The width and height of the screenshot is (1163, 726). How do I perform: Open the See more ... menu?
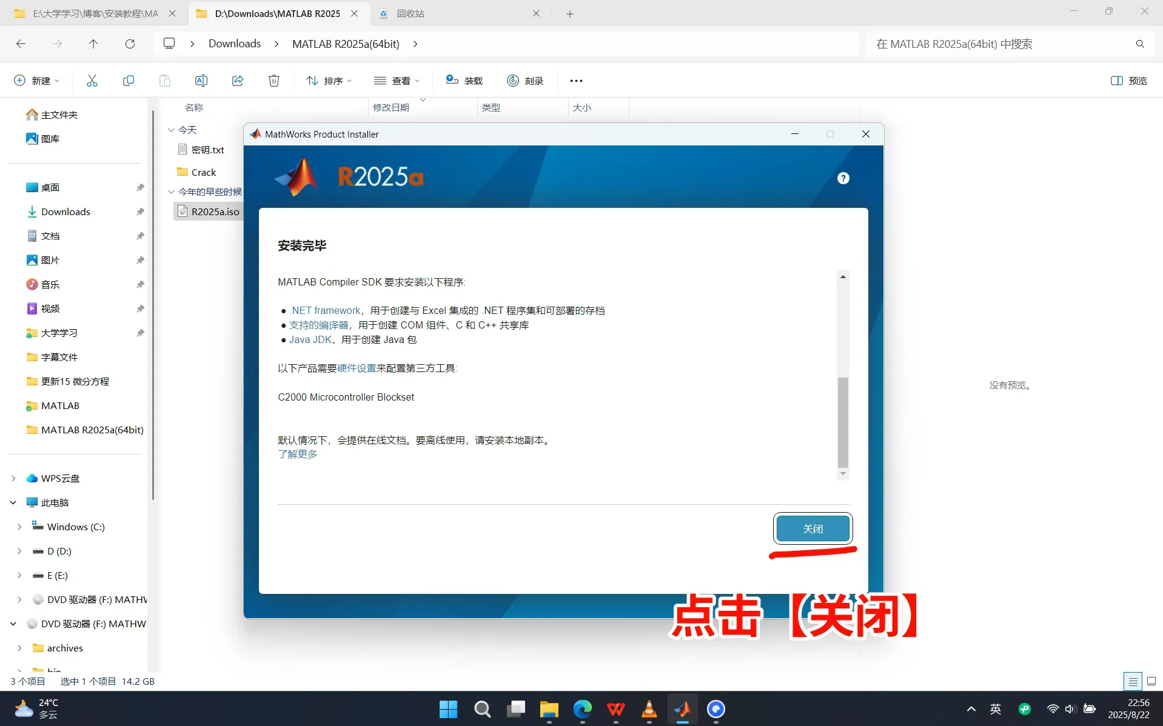coord(575,80)
